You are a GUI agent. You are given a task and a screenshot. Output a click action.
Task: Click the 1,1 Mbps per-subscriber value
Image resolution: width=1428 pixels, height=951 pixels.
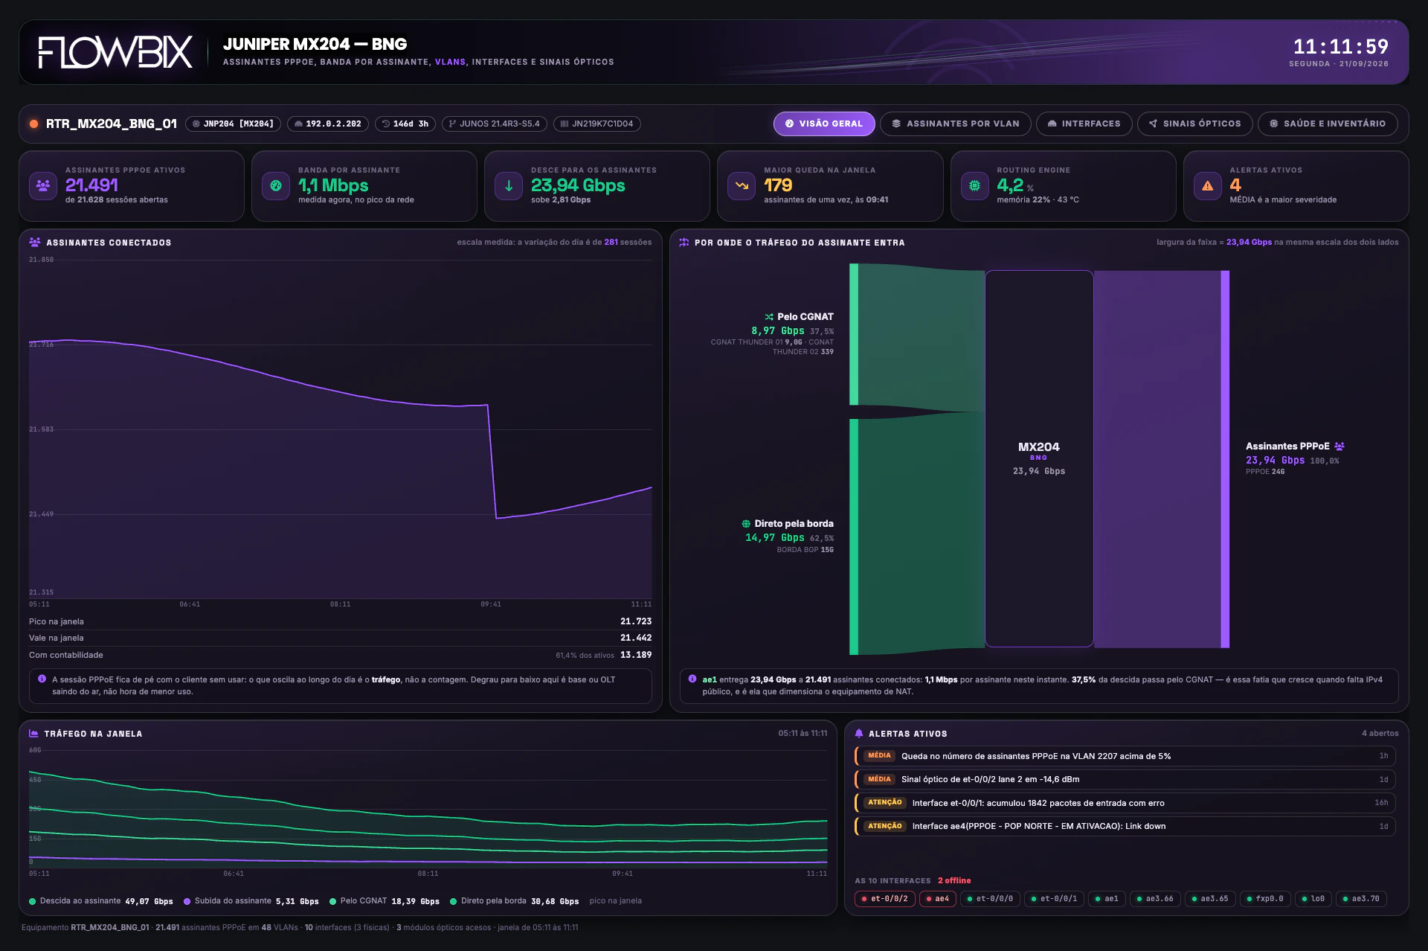pyautogui.click(x=334, y=185)
